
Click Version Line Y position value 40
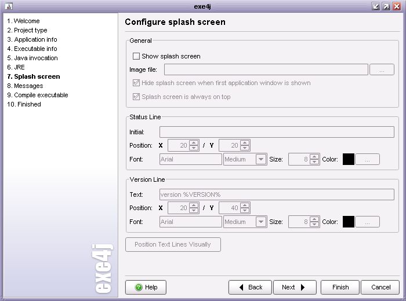[230, 208]
